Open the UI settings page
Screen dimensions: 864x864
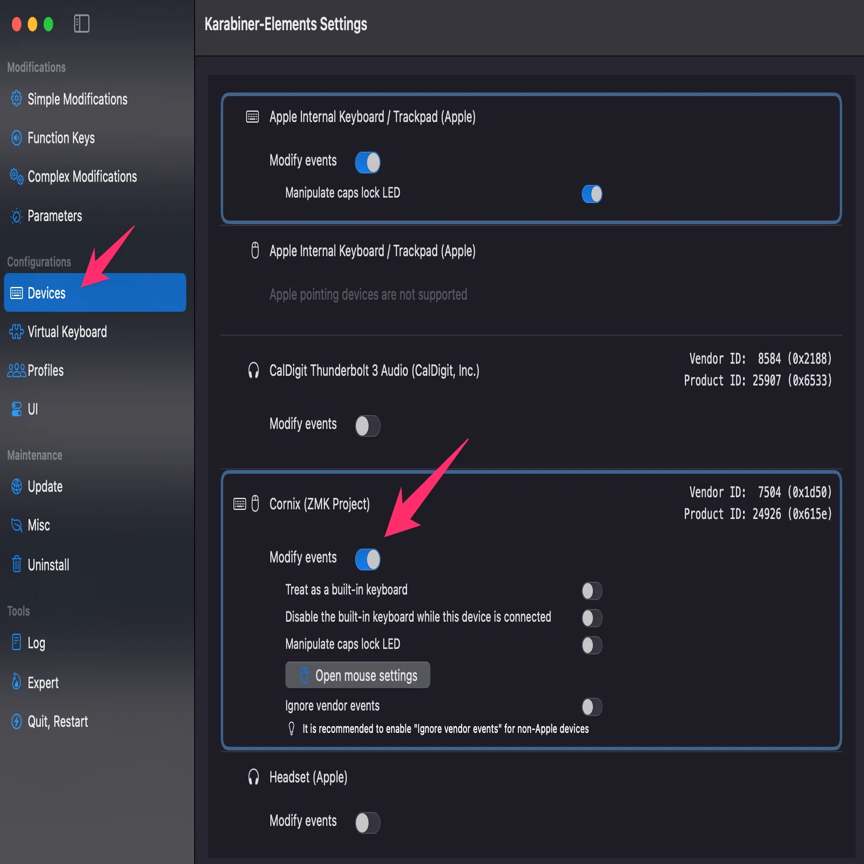(95, 409)
